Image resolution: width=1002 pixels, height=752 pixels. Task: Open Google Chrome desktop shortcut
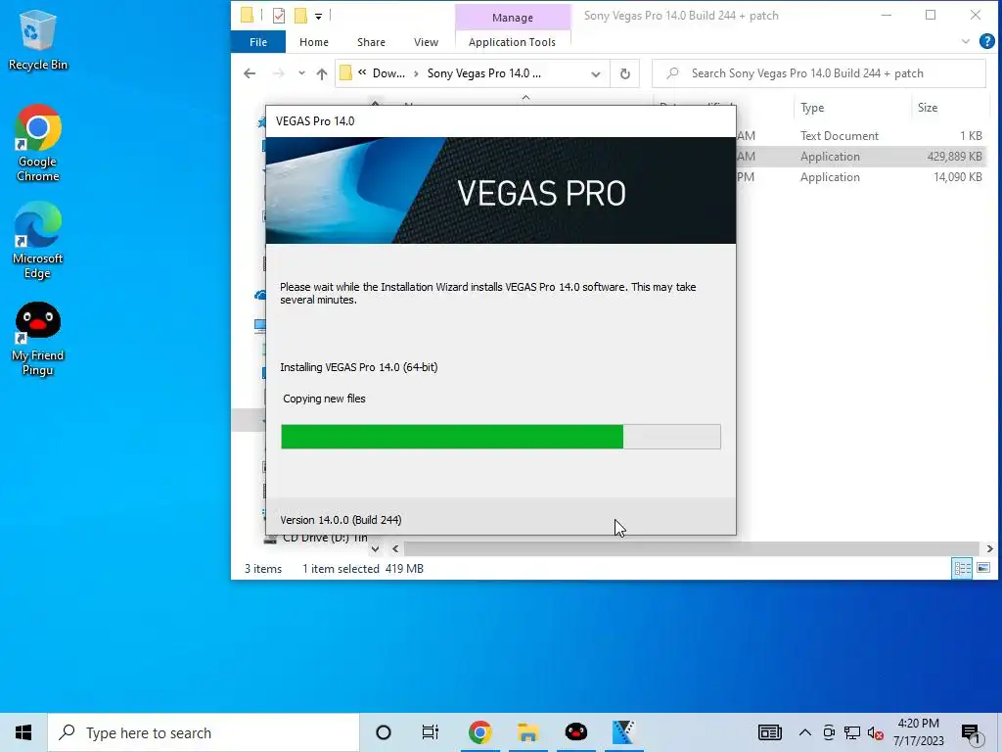pyautogui.click(x=37, y=143)
